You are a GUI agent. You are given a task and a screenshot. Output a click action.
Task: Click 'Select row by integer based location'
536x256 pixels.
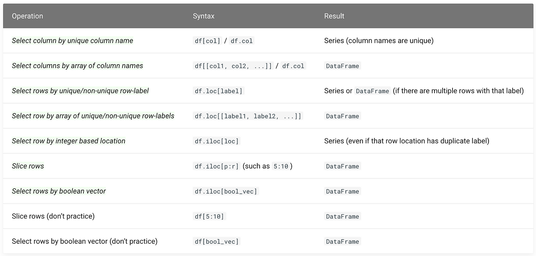pos(69,141)
